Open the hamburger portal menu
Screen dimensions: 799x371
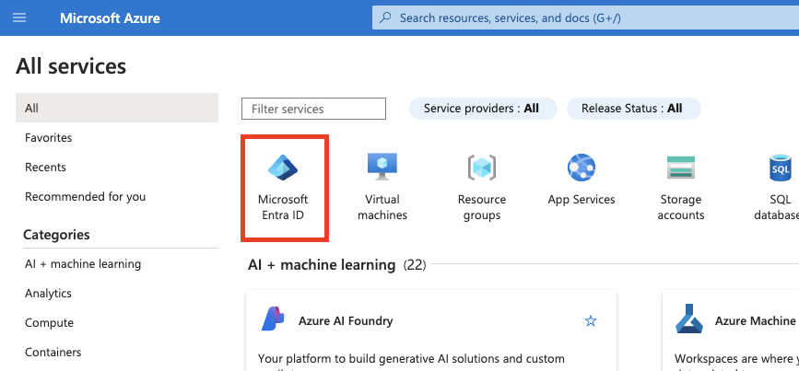(19, 17)
